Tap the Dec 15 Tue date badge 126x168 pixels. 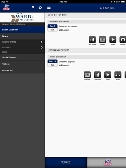pyautogui.click(x=52, y=63)
